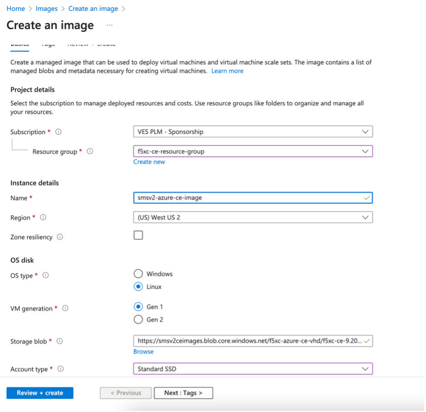Click the VM generation info icon
The width and height of the screenshot is (426, 412).
tap(65, 308)
